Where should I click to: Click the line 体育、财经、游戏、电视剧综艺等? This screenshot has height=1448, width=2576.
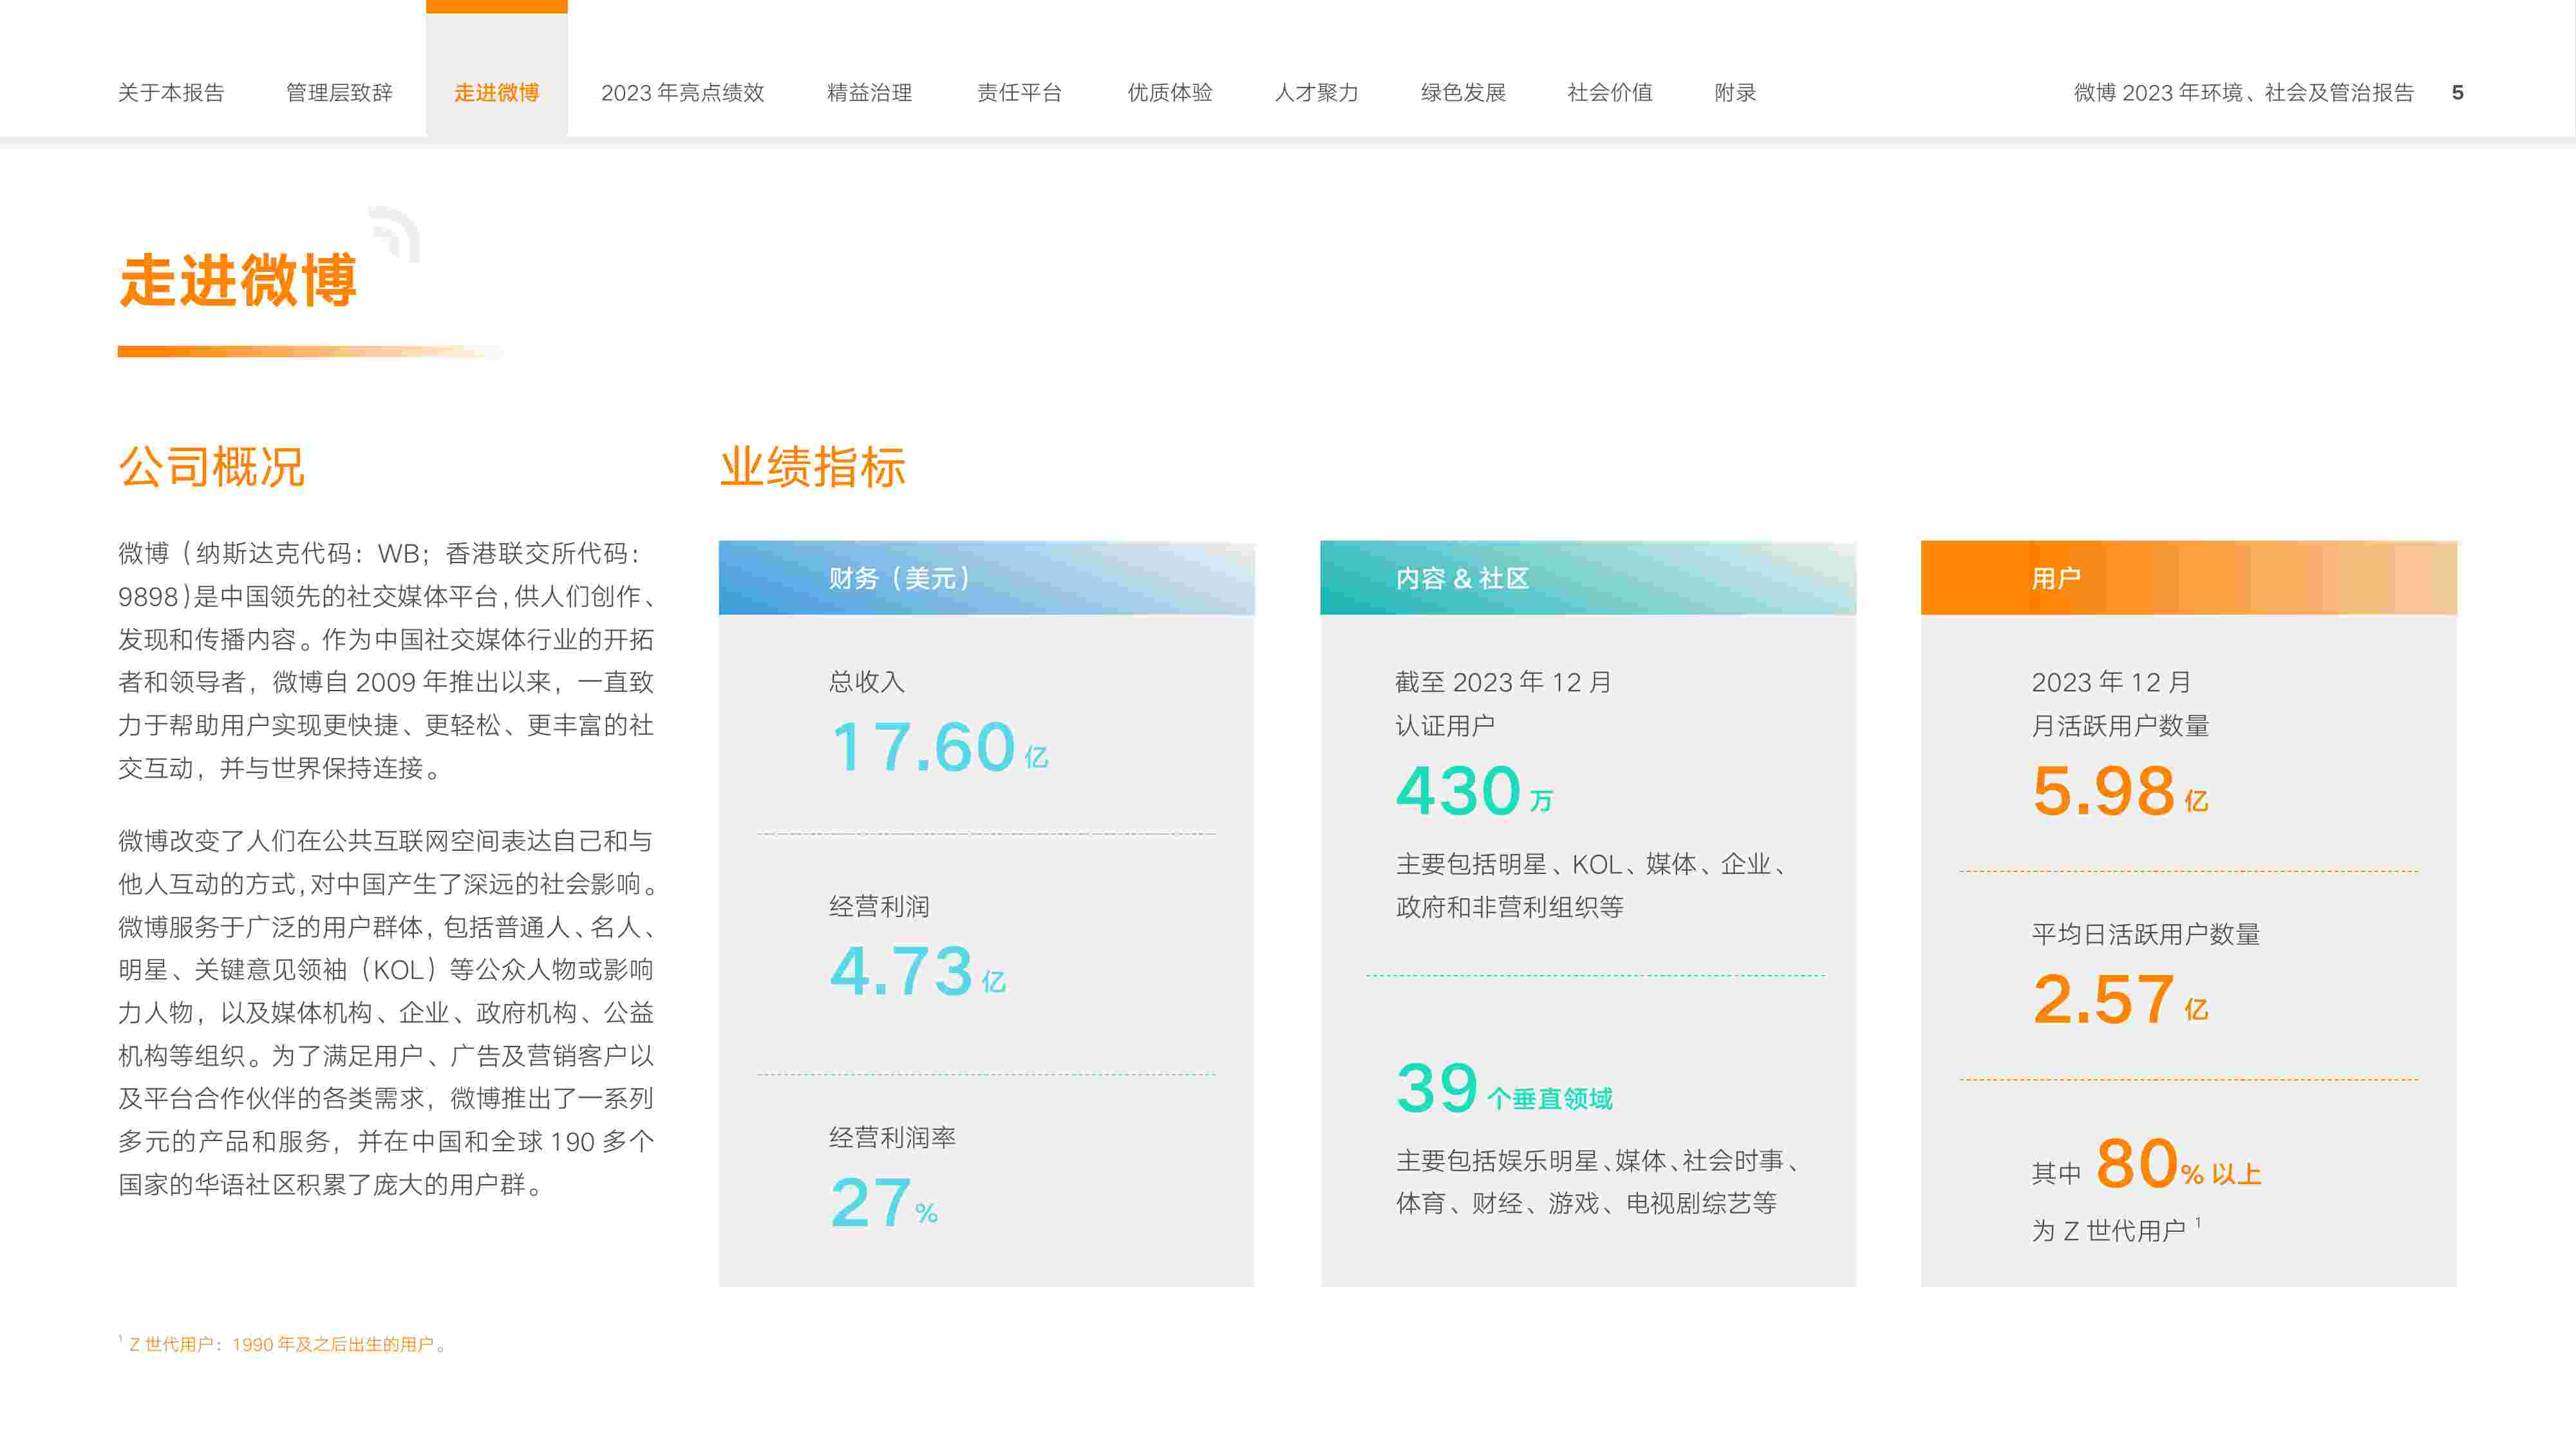click(x=1586, y=1203)
